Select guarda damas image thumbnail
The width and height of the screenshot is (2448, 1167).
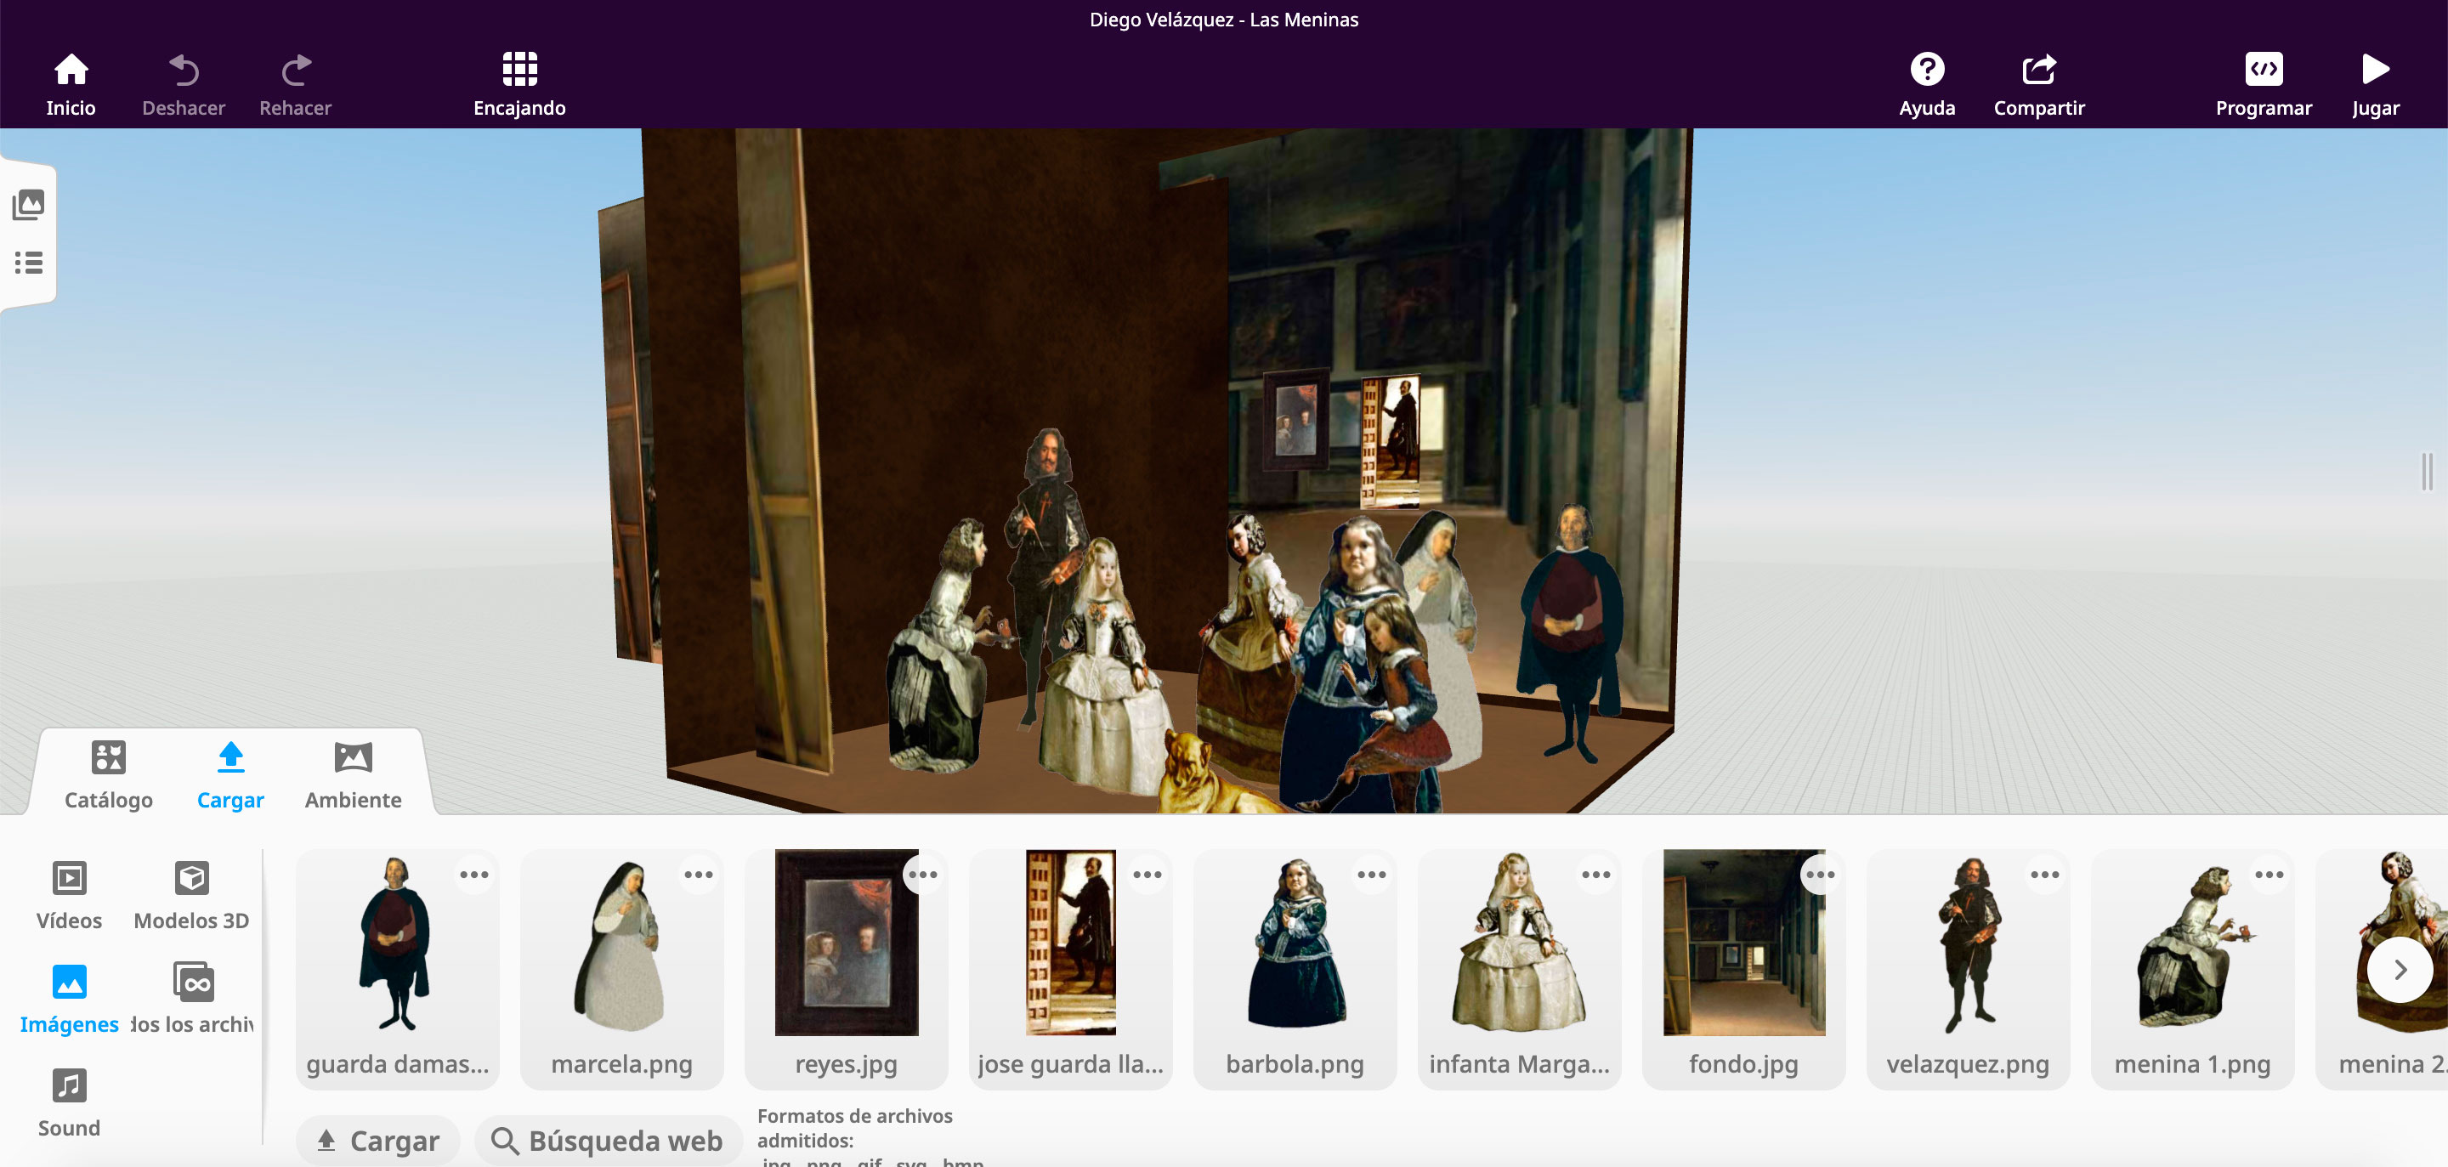(x=397, y=969)
